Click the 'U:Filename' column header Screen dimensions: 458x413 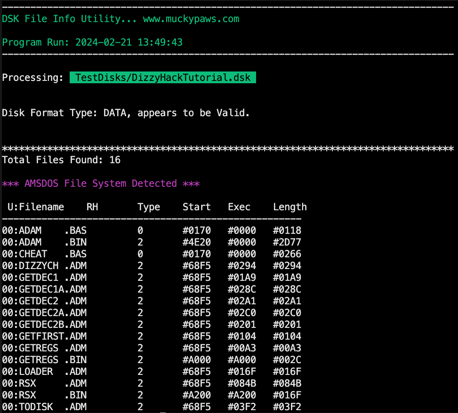pyautogui.click(x=36, y=207)
